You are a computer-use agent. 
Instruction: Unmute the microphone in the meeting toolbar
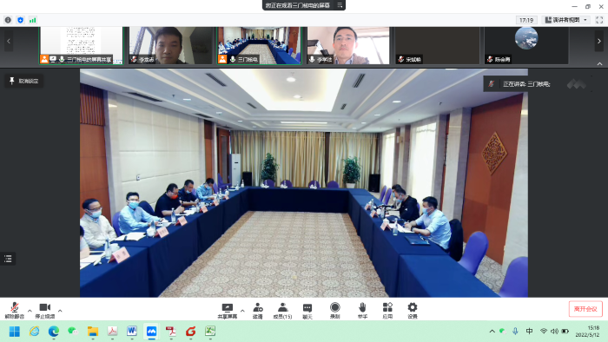pyautogui.click(x=15, y=310)
